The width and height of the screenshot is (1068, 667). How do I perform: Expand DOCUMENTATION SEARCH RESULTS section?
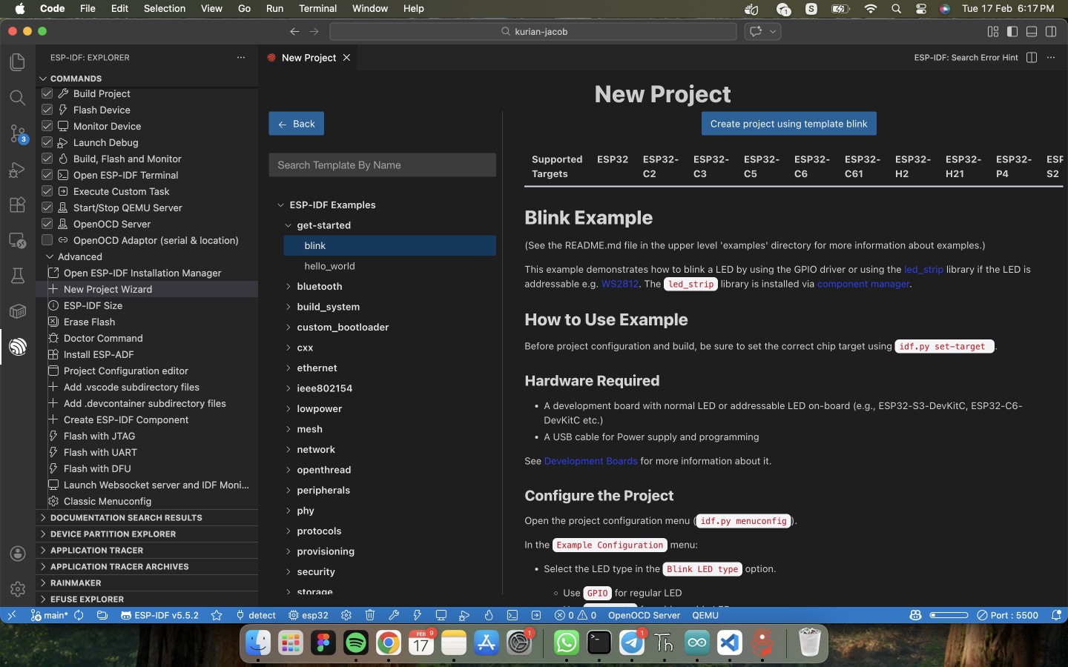(147, 517)
